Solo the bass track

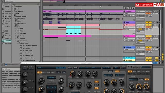pyautogui.click(x=154, y=25)
